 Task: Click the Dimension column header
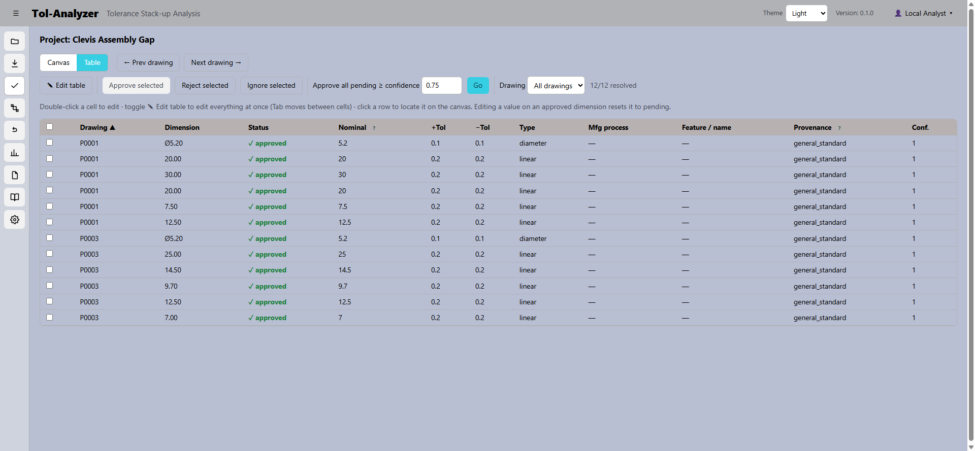pyautogui.click(x=182, y=127)
